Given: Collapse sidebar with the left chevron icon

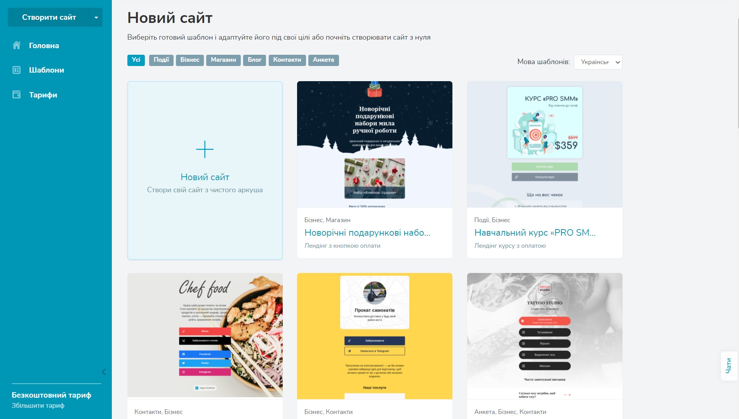Looking at the screenshot, I should pos(104,372).
